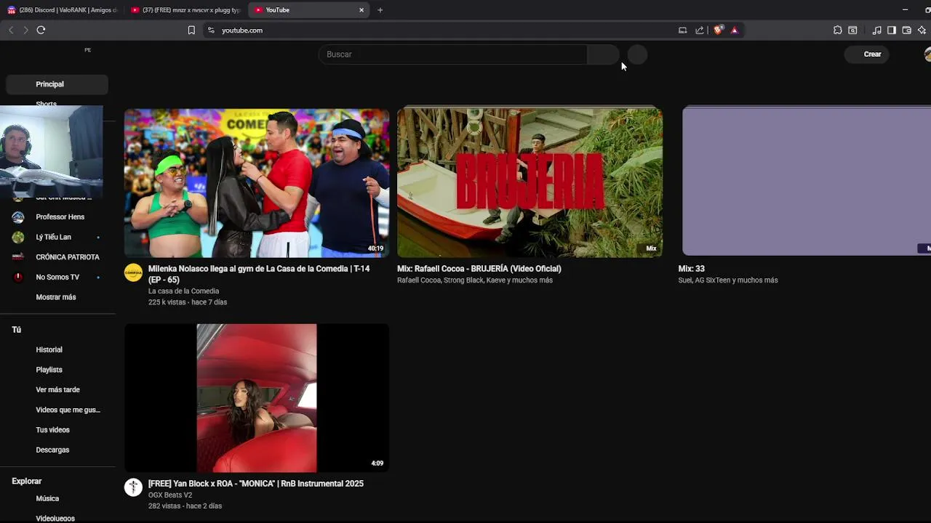
Task: Go back with the browser back arrow
Action: pos(11,30)
